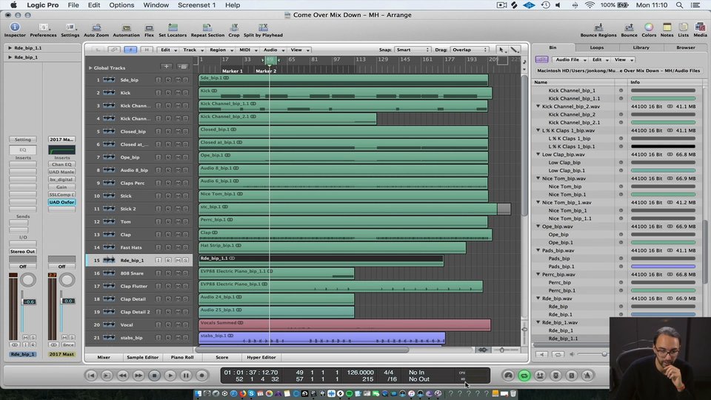Solo the Sde_bip track

coord(185,80)
